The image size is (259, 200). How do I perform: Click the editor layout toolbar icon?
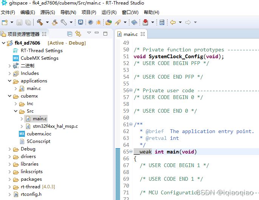(x=162, y=22)
